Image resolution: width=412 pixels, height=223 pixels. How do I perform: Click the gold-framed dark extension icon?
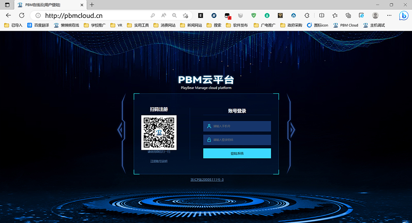click(280, 16)
